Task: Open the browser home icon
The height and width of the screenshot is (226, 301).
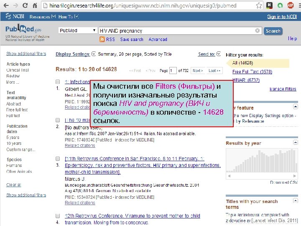Action: 35,5
